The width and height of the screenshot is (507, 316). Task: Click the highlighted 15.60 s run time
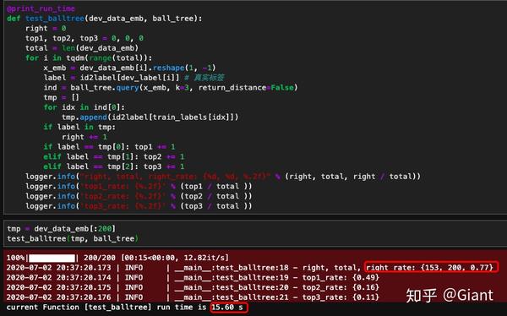coord(229,308)
